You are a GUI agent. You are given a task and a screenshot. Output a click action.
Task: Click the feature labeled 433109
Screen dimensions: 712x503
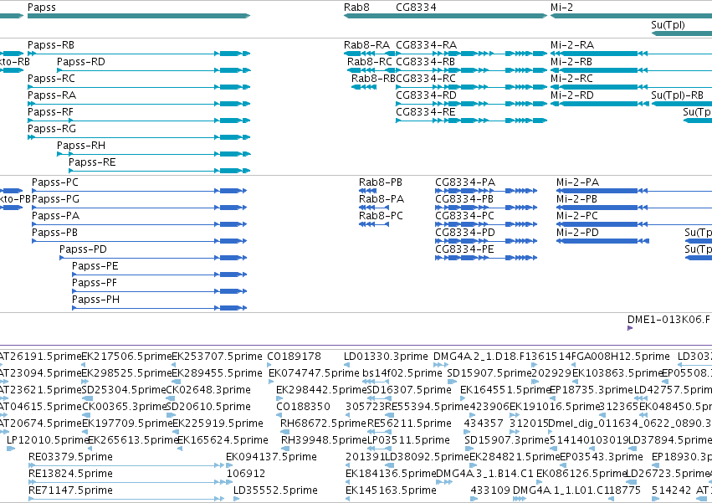pyautogui.click(x=490, y=490)
